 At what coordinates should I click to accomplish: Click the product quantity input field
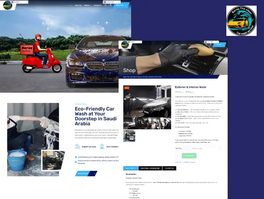click(x=178, y=156)
